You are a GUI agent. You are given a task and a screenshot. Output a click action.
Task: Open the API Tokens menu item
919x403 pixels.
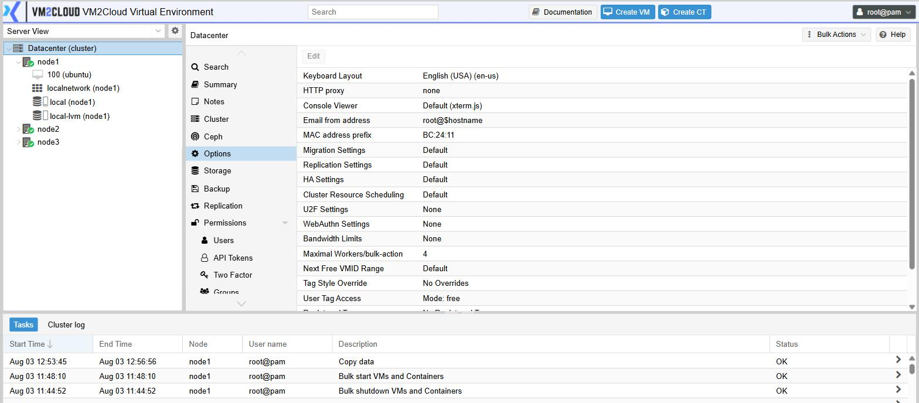(x=241, y=258)
